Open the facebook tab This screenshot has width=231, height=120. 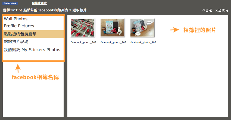point(10,3)
